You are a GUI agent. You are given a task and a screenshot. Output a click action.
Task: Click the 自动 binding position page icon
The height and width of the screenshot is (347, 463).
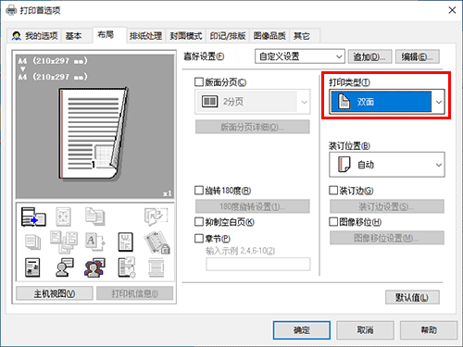click(344, 164)
